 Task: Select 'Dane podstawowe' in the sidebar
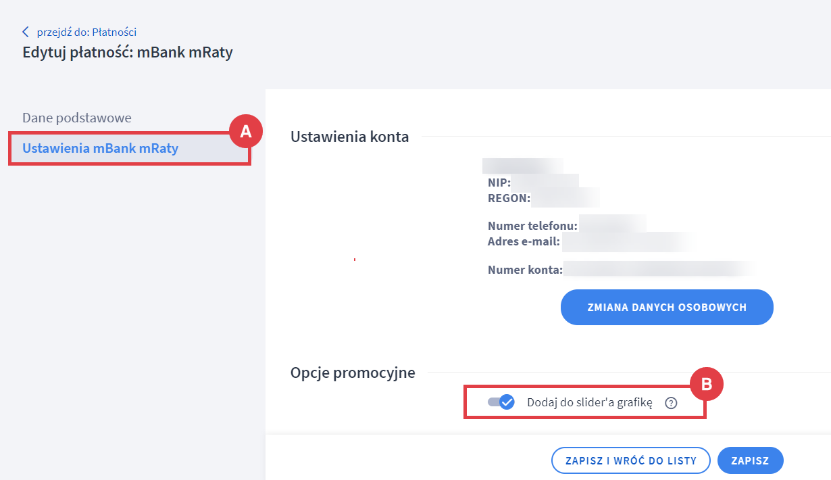(77, 118)
